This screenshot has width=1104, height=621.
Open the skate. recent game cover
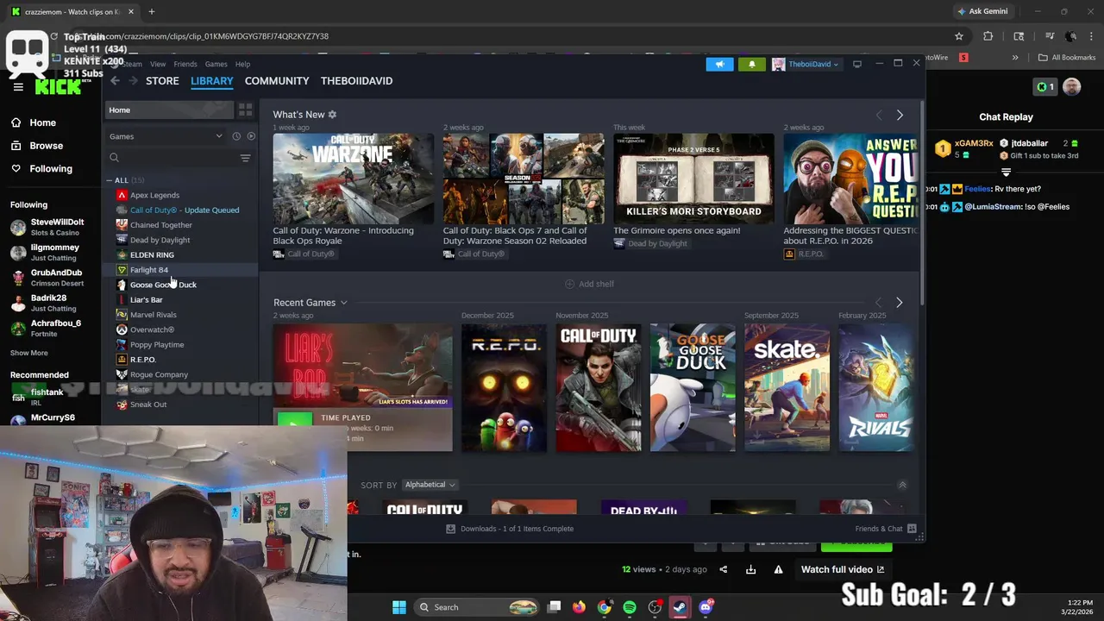click(x=787, y=387)
